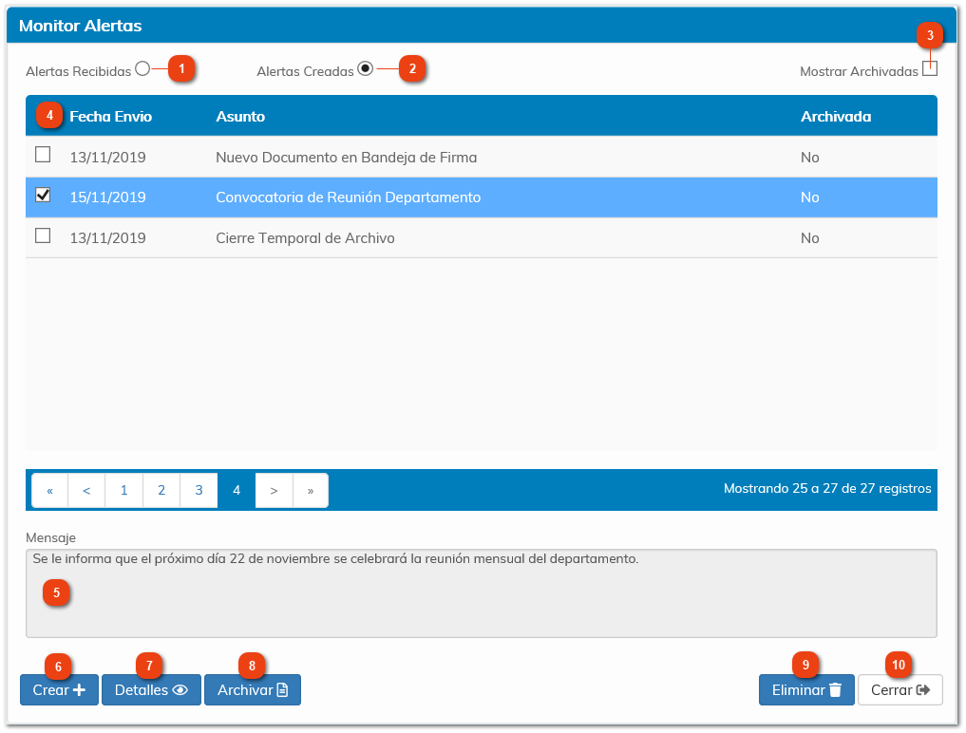This screenshot has width=966, height=733.
Task: Click the current pagination page 4
Action: click(237, 491)
